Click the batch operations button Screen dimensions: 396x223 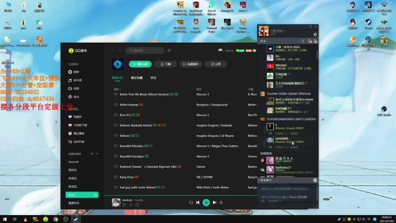tap(191, 64)
